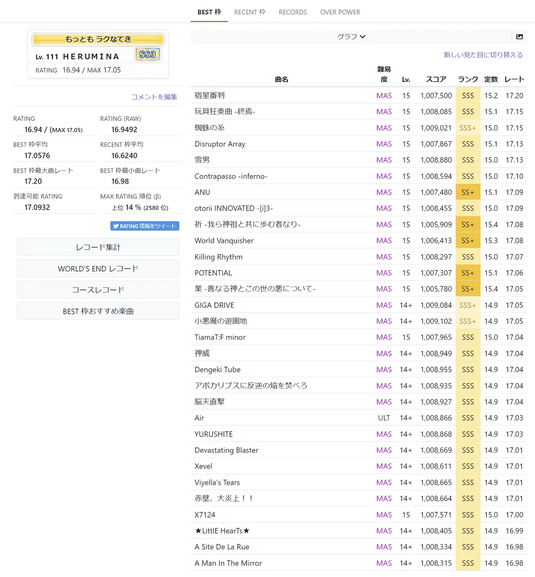Click the コメントを編集 link
Image resolution: width=535 pixels, height=577 pixels.
[154, 97]
